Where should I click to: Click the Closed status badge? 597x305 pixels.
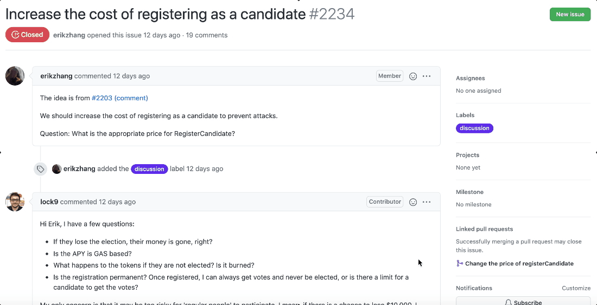click(x=27, y=35)
